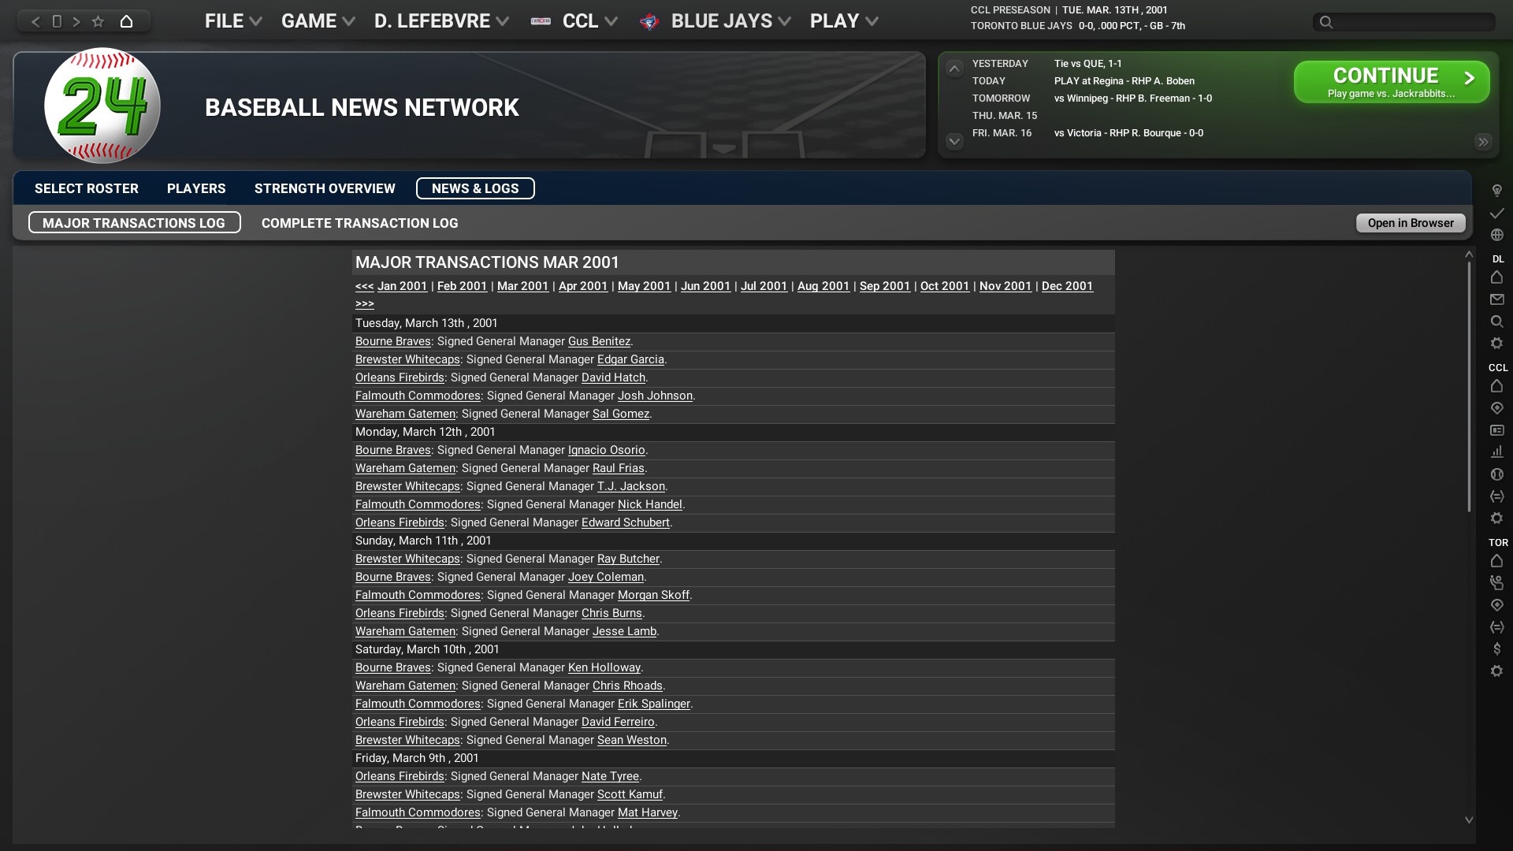Switch to the STRENGTH OVERVIEW tab
This screenshot has height=851, width=1513.
(x=325, y=188)
